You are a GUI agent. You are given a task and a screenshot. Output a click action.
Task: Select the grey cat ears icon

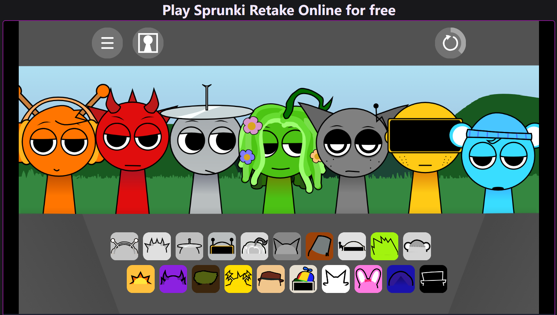(287, 246)
